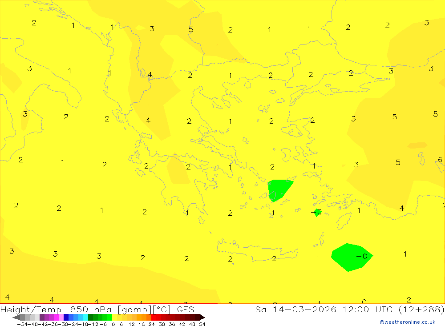Click the large green area southeast of Crete
Image resolution: width=445 pixels, height=326 pixels.
[352, 258]
